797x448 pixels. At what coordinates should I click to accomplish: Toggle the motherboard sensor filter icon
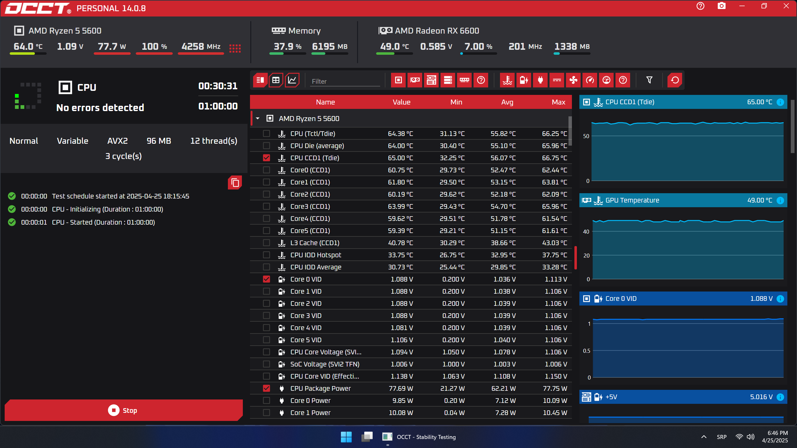[x=431, y=80]
